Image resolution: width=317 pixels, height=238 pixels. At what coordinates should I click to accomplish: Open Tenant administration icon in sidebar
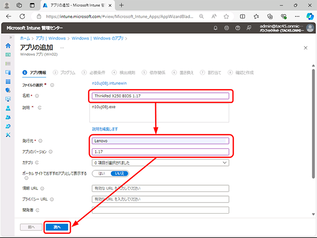pos(8,126)
